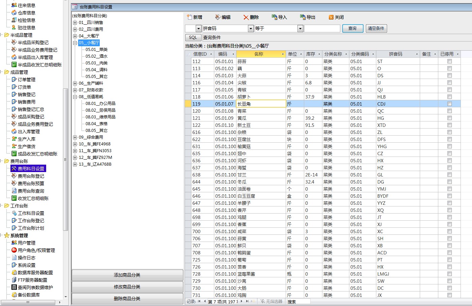Screen dimensions: 472x306
Task: Open 半成品收发汇总明细账 in the sidebar
Action: point(39,65)
